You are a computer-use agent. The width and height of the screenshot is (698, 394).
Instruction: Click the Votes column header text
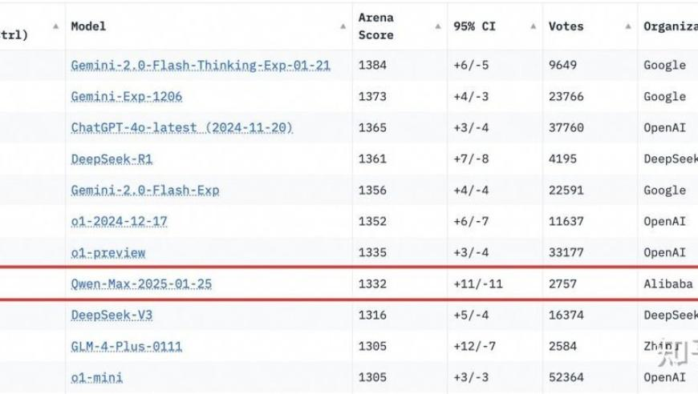[x=566, y=26]
